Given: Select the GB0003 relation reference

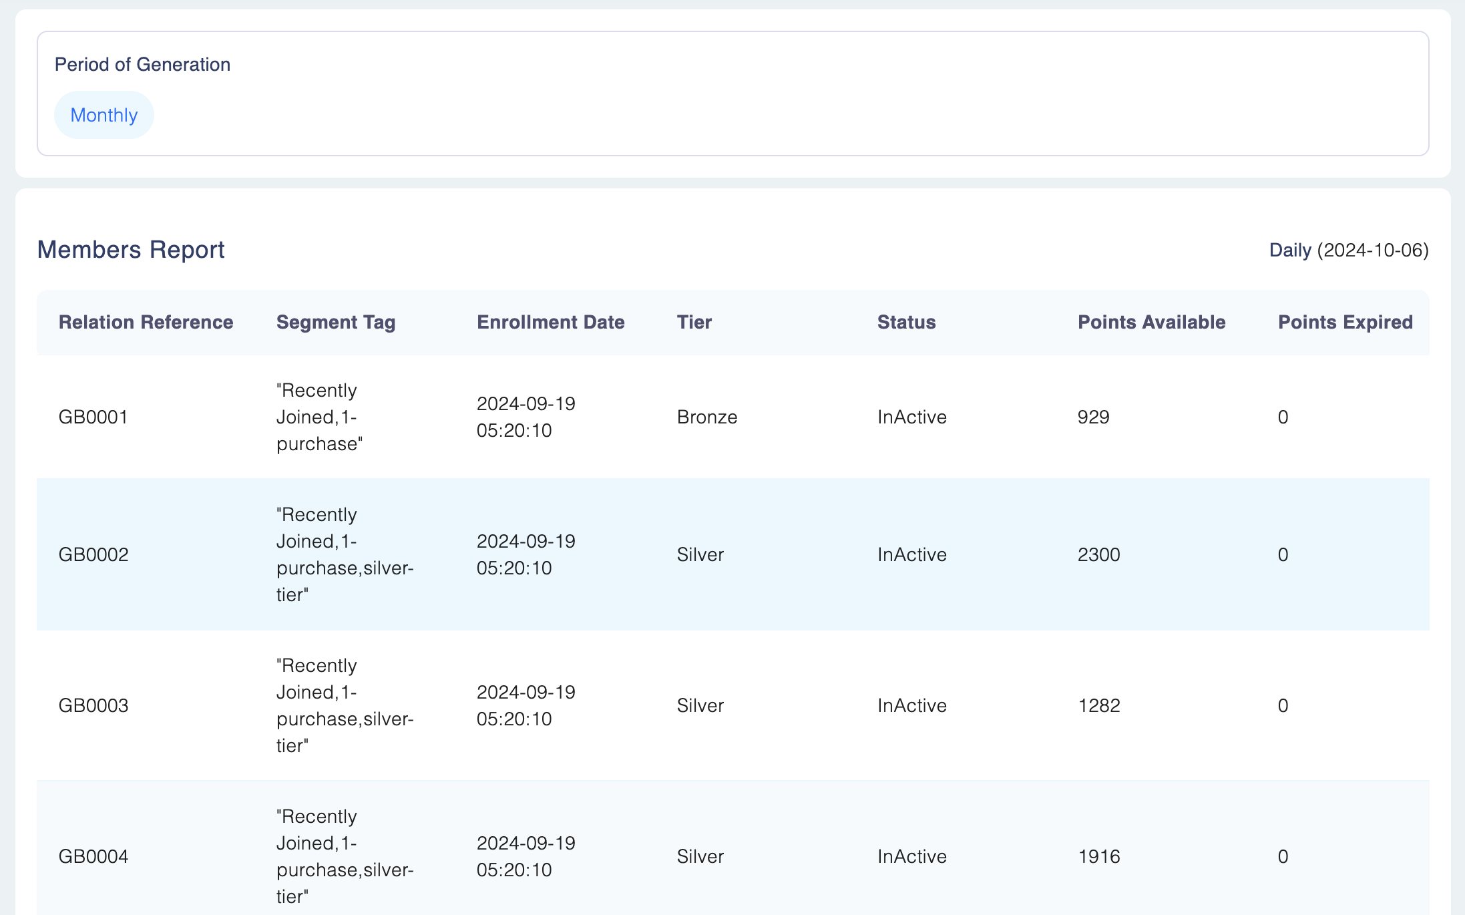Looking at the screenshot, I should (93, 705).
